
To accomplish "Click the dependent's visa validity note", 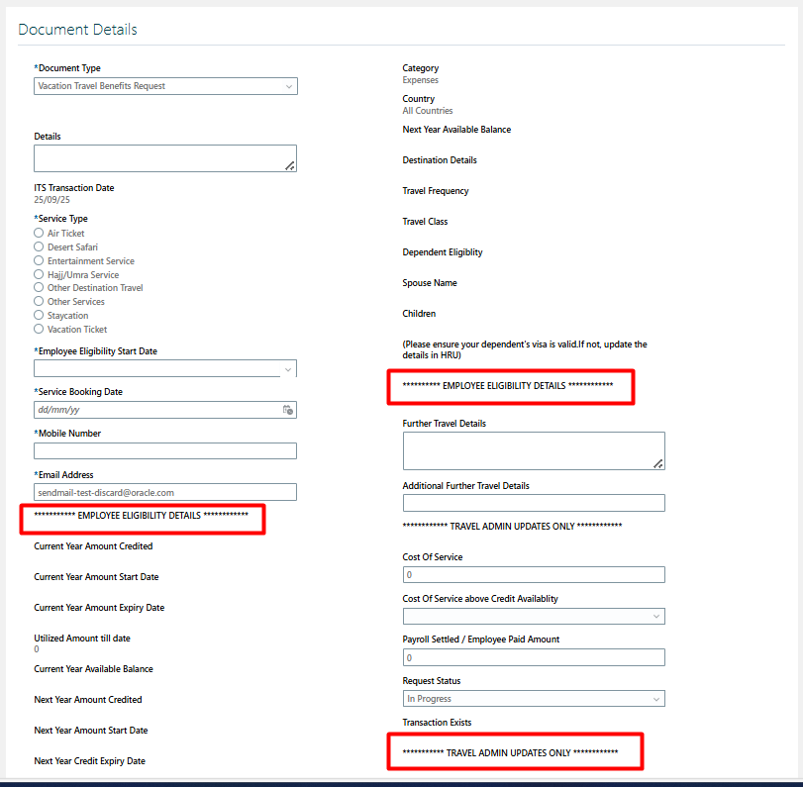I will pos(525,349).
